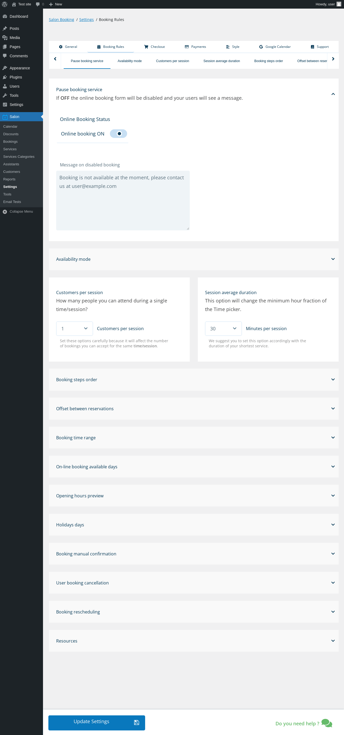Screen dimensions: 344x735
Task: Open the Customers per session dropdown
Action: pos(74,329)
